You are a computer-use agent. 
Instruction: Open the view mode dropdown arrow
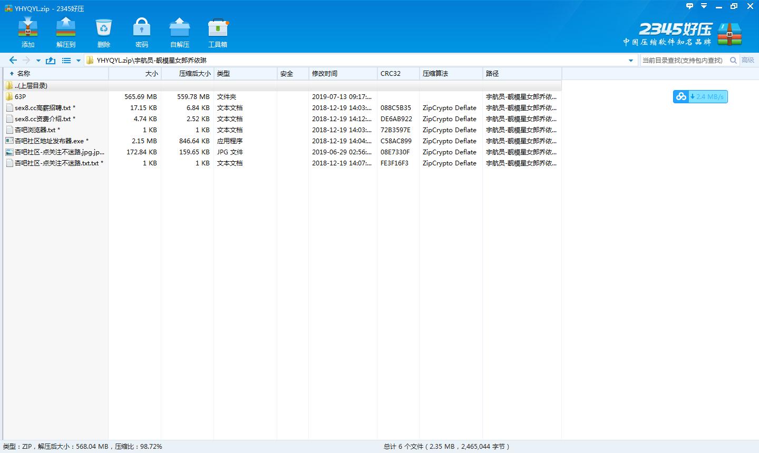[x=79, y=61]
